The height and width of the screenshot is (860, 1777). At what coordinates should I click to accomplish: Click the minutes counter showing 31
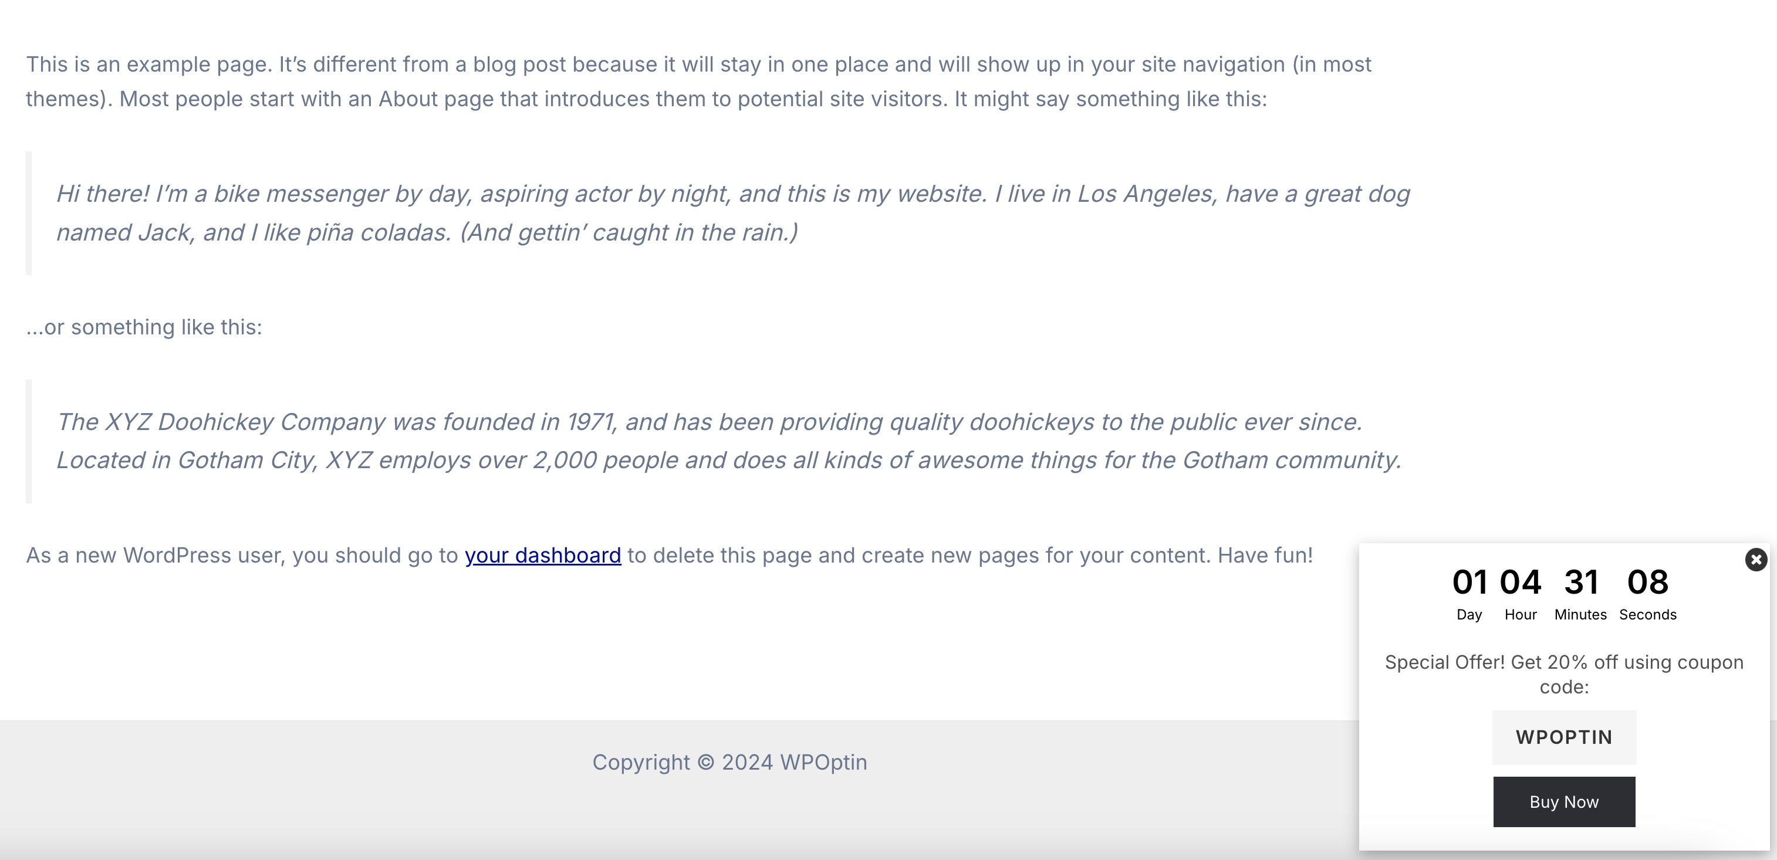point(1581,582)
